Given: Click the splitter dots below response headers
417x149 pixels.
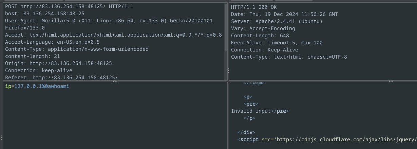Looking at the screenshot, I should pyautogui.click(x=391, y=81).
